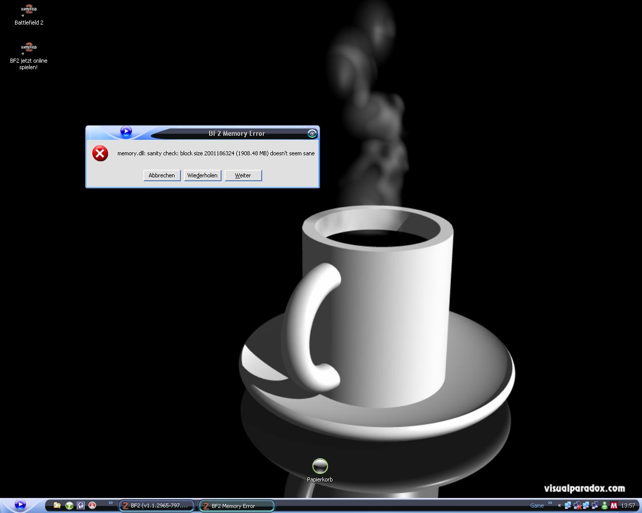Click the taskbar clock showing 13:57
Viewport: 642px width, 513px height.
pyautogui.click(x=628, y=505)
